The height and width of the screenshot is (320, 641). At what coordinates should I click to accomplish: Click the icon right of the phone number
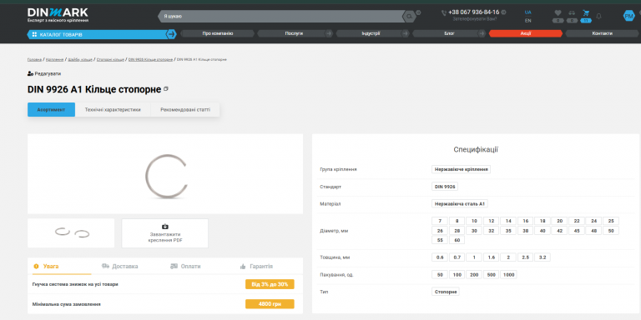pyautogui.click(x=503, y=12)
